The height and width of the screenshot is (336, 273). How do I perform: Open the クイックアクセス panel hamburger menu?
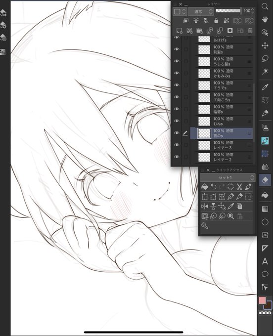pos(202,170)
